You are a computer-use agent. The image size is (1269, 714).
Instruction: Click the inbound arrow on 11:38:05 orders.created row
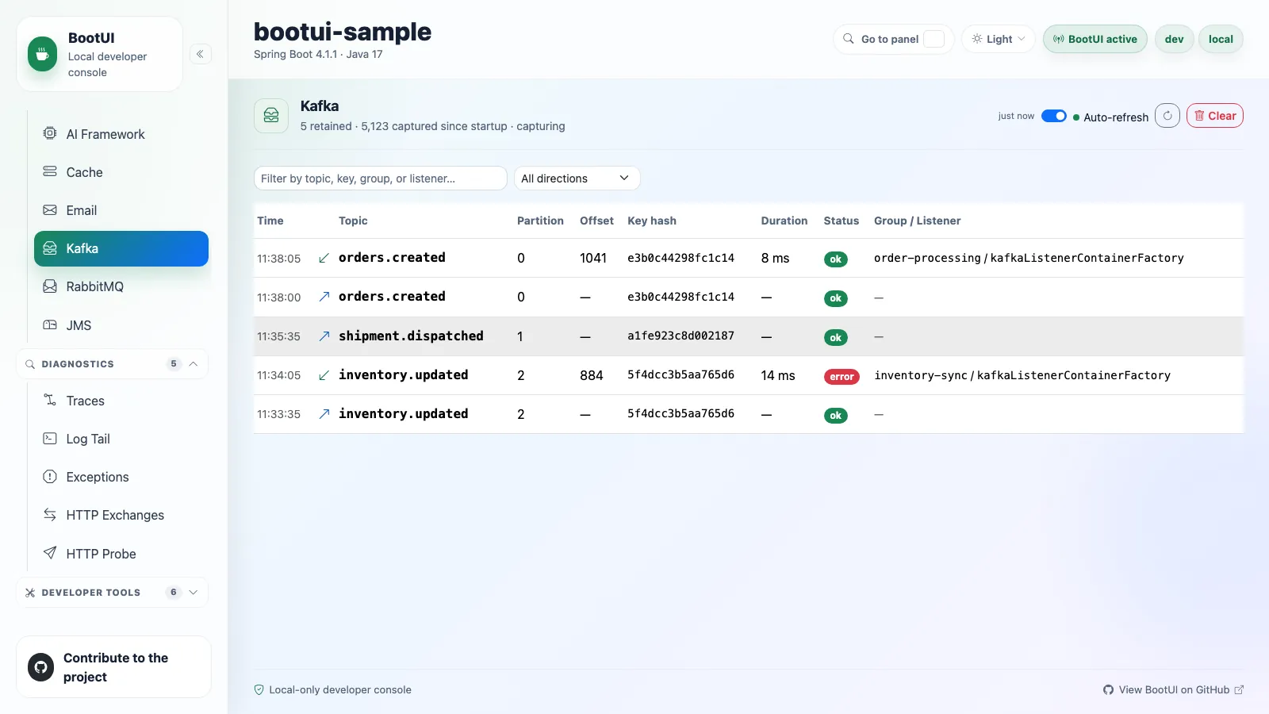[324, 258]
